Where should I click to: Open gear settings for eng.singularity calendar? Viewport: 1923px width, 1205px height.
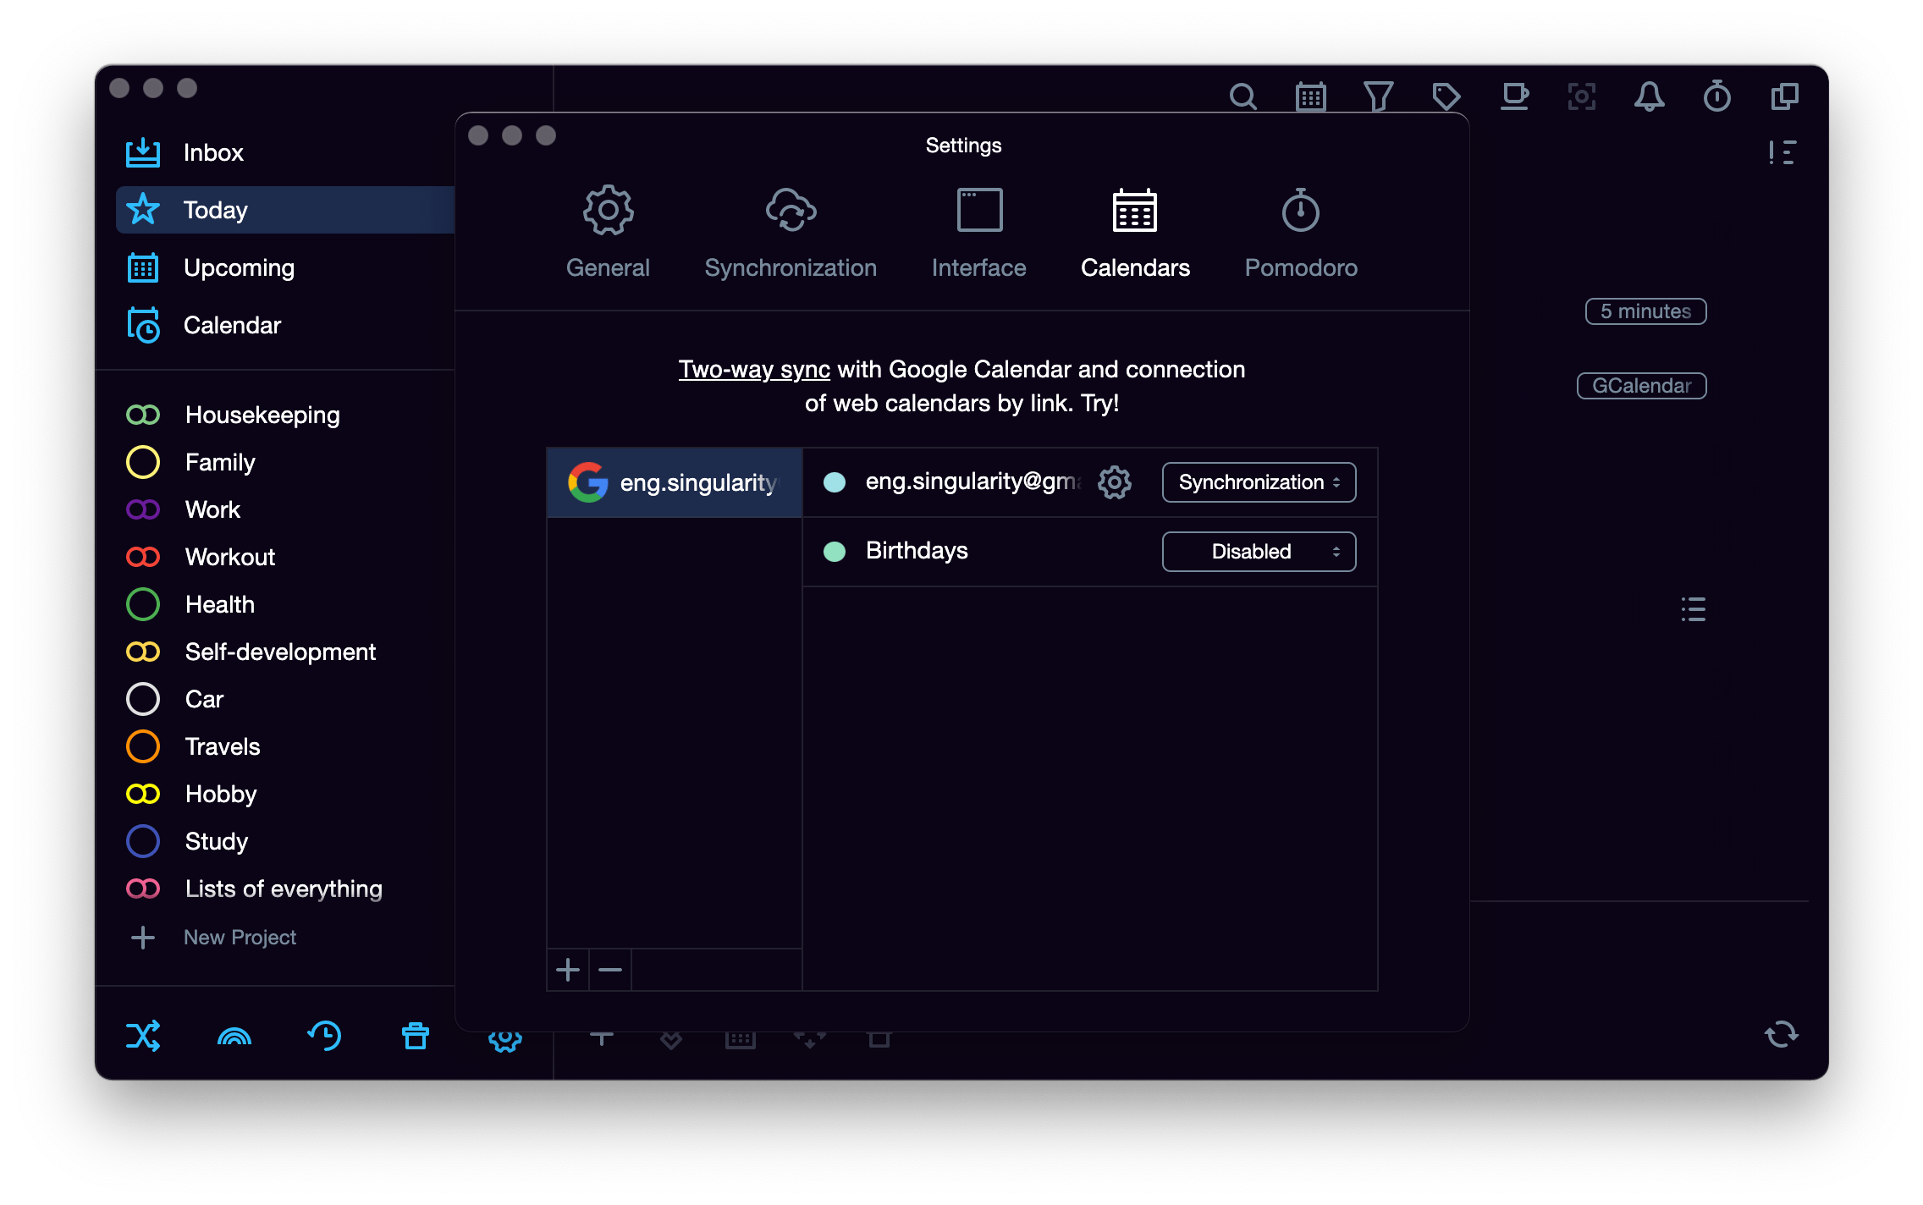click(1114, 482)
